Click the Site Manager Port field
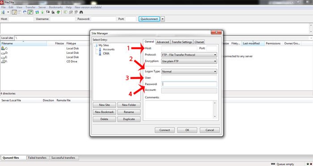This screenshot has width=313, height=166. click(211, 48)
